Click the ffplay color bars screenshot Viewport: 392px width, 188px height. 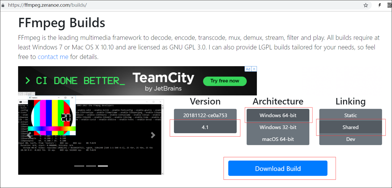pyautogui.click(x=52, y=115)
